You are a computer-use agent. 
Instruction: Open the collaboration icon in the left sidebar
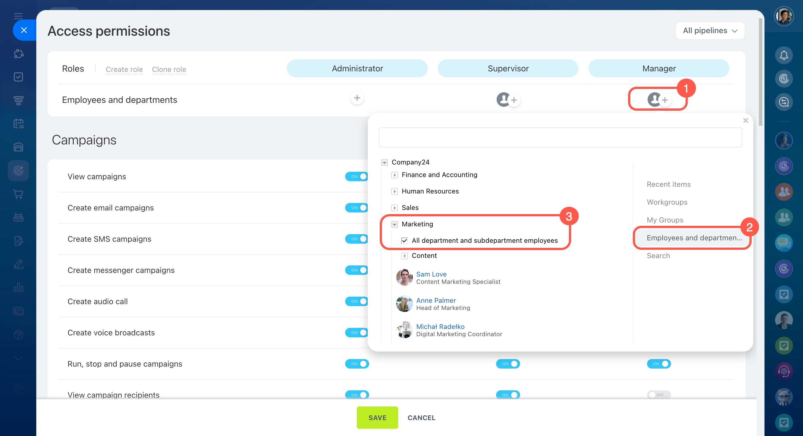tap(18, 54)
